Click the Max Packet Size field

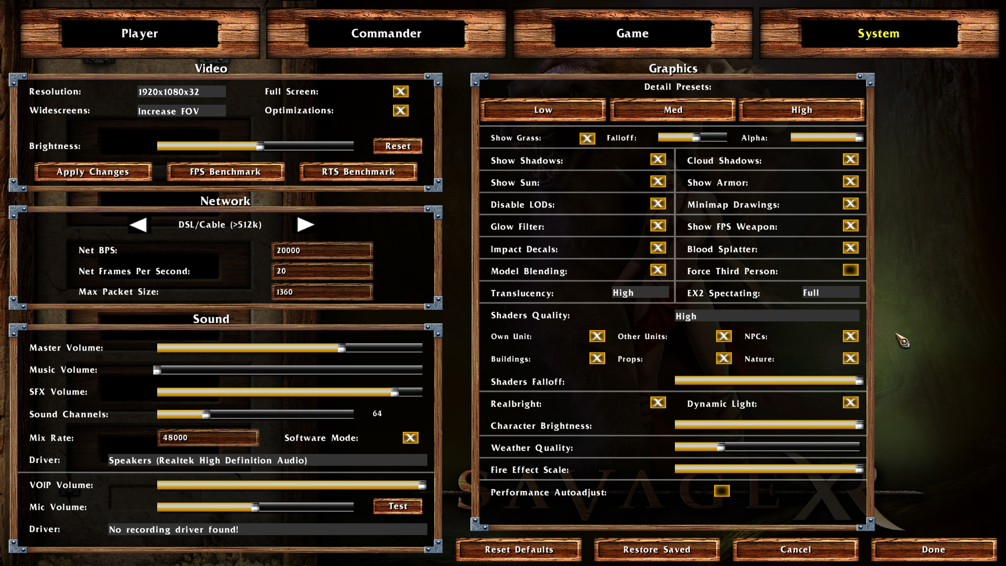[x=322, y=292]
